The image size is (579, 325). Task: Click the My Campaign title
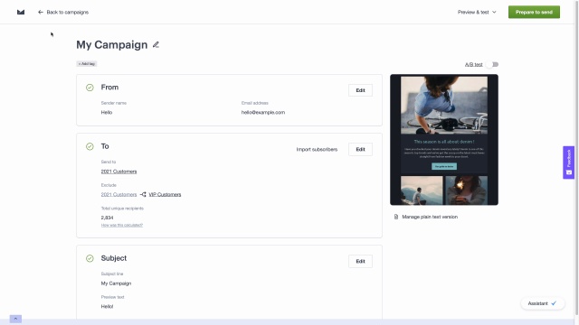coord(112,44)
